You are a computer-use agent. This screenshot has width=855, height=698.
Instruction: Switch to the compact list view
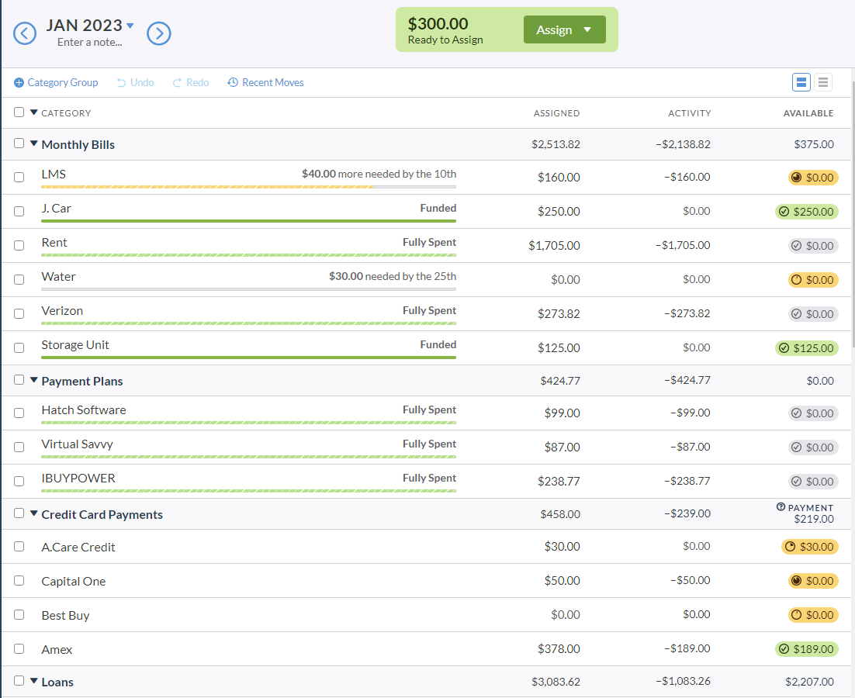(x=822, y=82)
